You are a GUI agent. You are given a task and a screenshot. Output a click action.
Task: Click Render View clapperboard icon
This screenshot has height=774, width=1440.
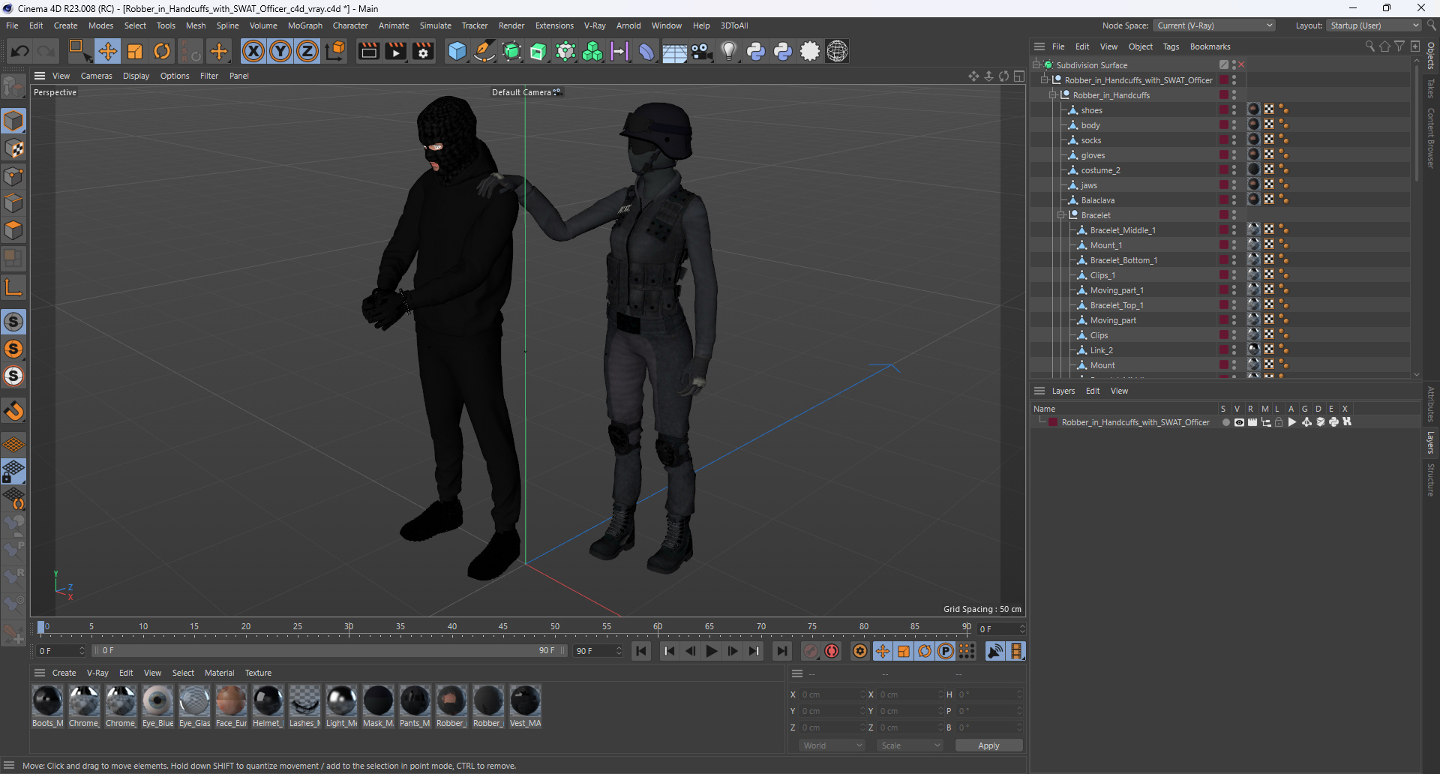(368, 51)
